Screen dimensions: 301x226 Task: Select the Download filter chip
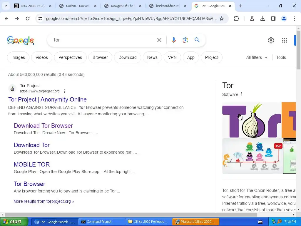[x=128, y=57]
